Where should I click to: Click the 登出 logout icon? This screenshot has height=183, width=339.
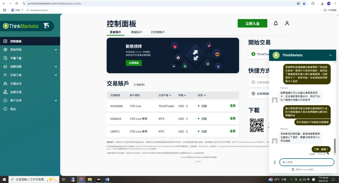5,109
